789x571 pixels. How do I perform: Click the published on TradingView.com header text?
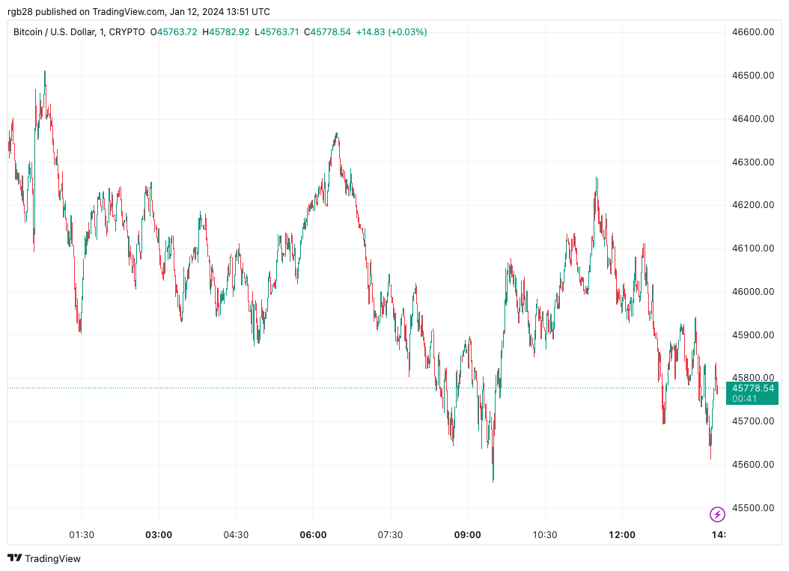coord(138,11)
